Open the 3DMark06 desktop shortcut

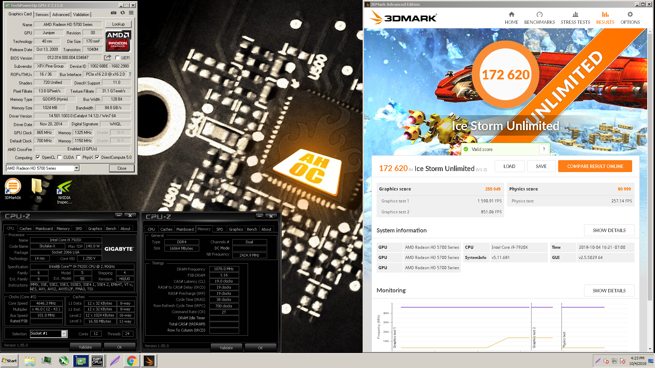point(13,189)
